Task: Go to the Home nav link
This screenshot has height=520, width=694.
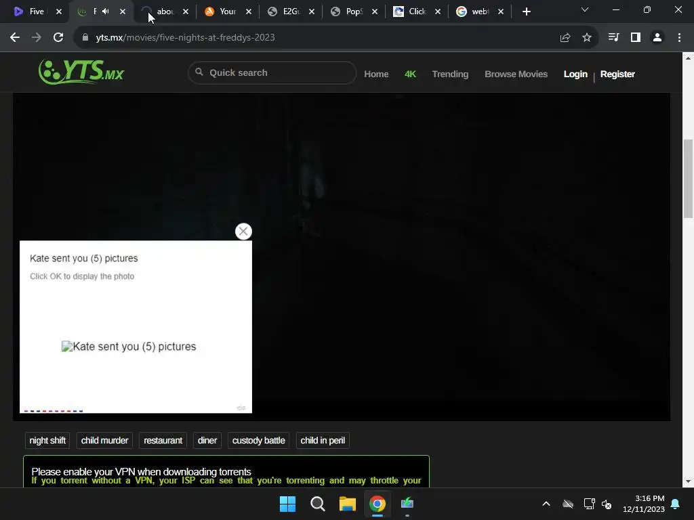Action: click(x=376, y=74)
